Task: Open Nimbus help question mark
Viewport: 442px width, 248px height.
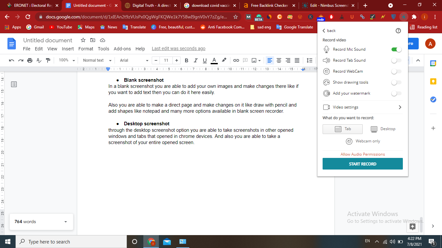Action: 398,31
